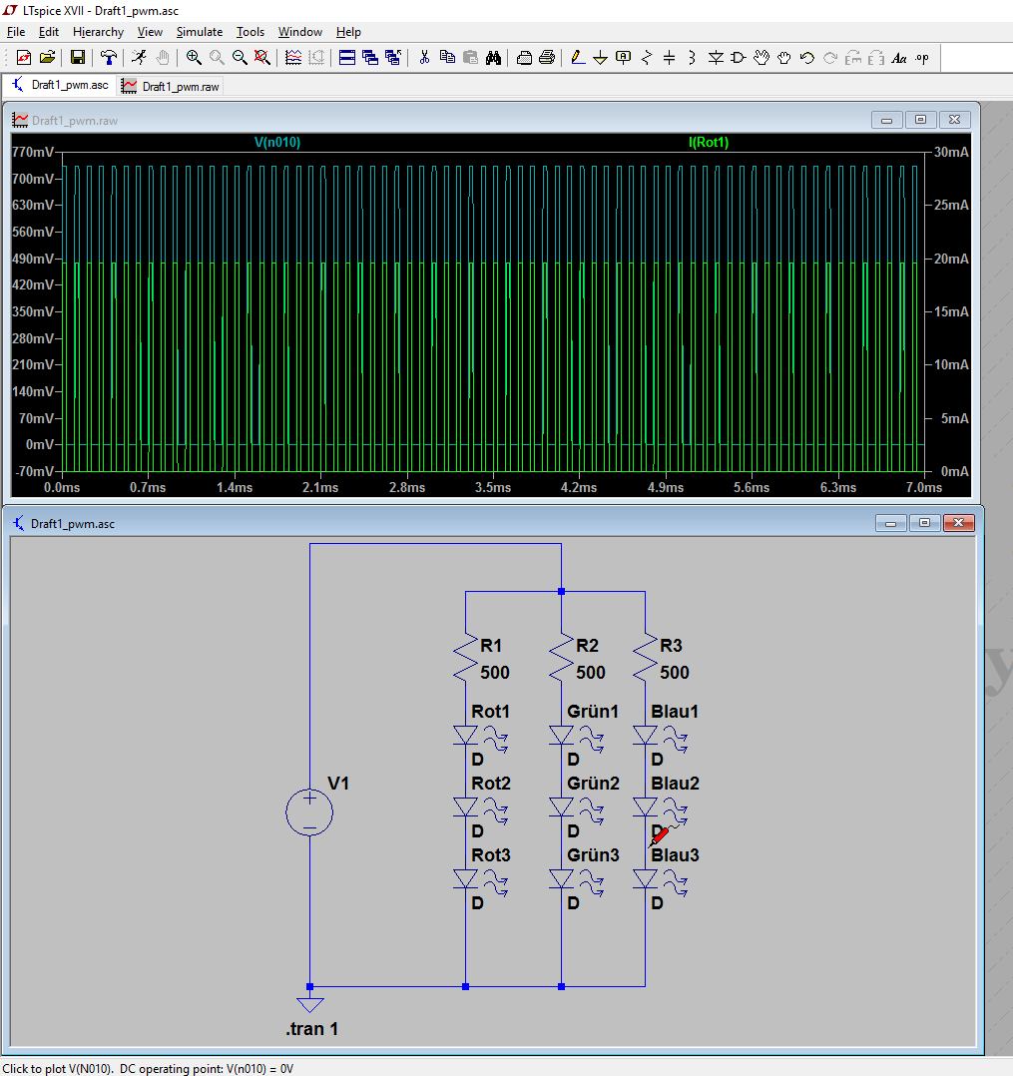The height and width of the screenshot is (1076, 1013).
Task: Click the V(n010) trace label
Action: tap(277, 142)
